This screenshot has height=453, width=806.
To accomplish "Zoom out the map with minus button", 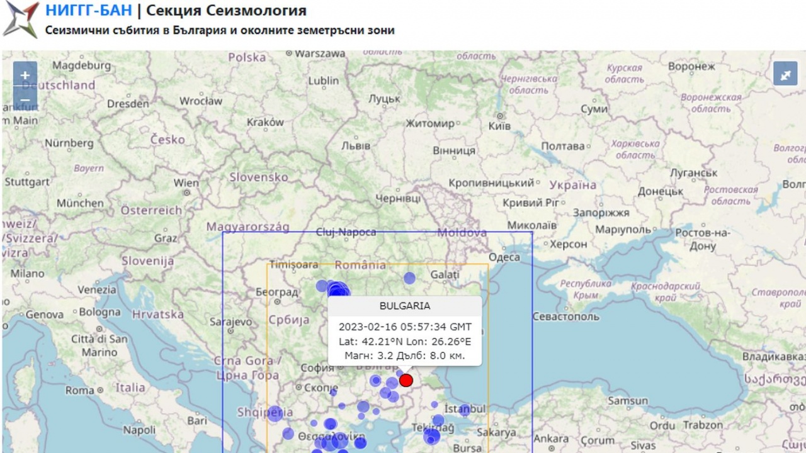I will [x=25, y=99].
